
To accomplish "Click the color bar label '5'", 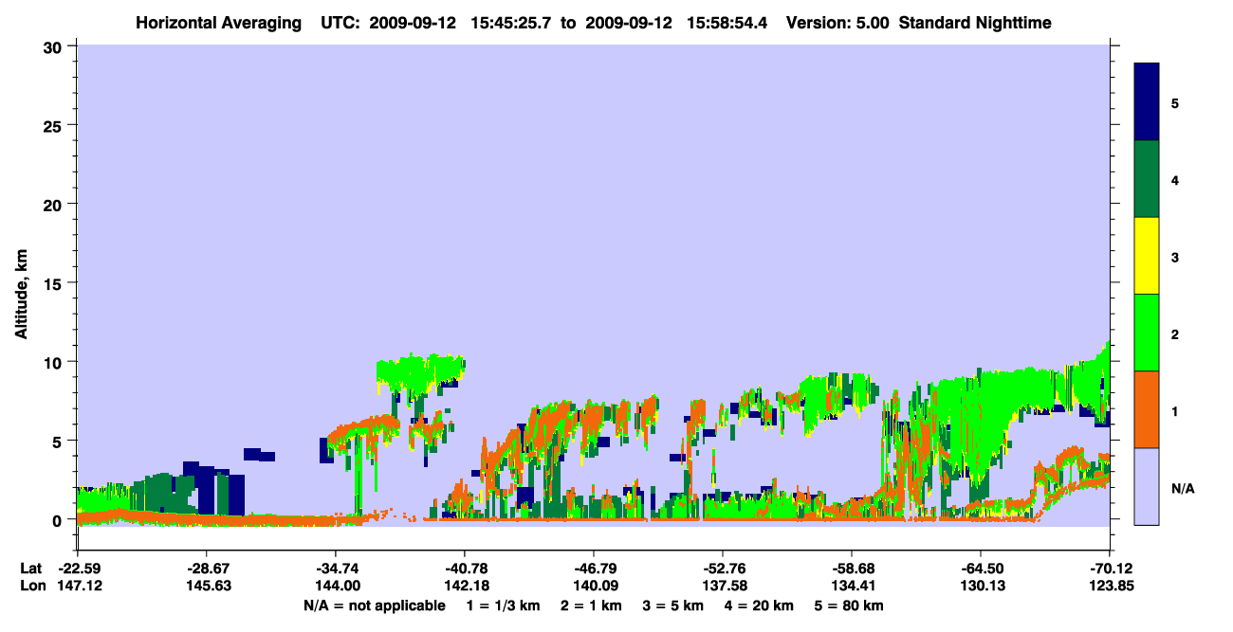I will click(1175, 102).
